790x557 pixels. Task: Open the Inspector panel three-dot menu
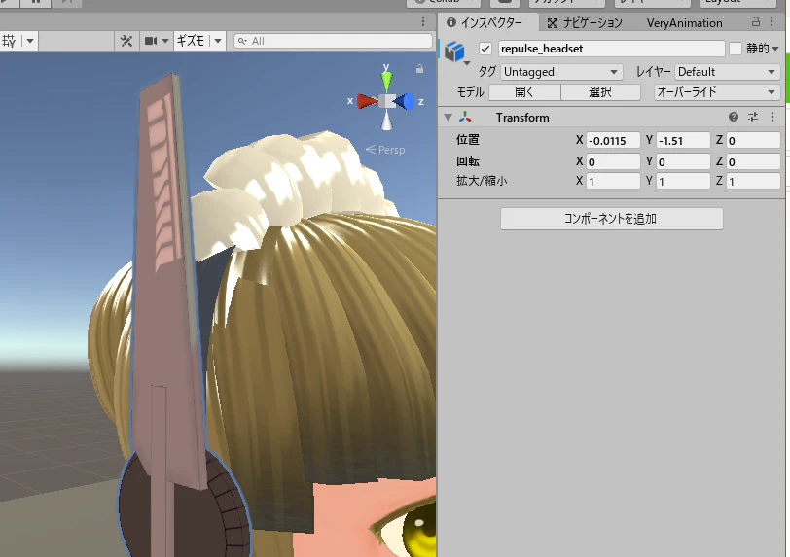click(772, 21)
